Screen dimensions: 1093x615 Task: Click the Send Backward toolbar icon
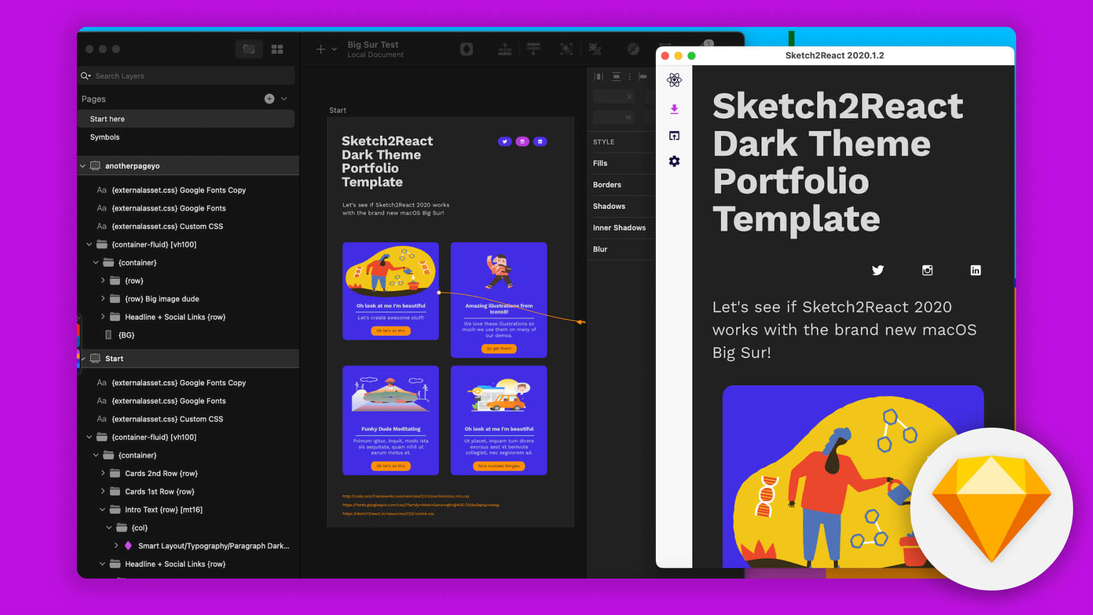click(533, 49)
